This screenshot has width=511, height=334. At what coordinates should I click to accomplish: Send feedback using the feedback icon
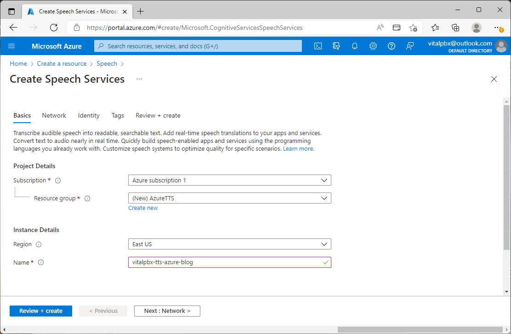tap(410, 46)
